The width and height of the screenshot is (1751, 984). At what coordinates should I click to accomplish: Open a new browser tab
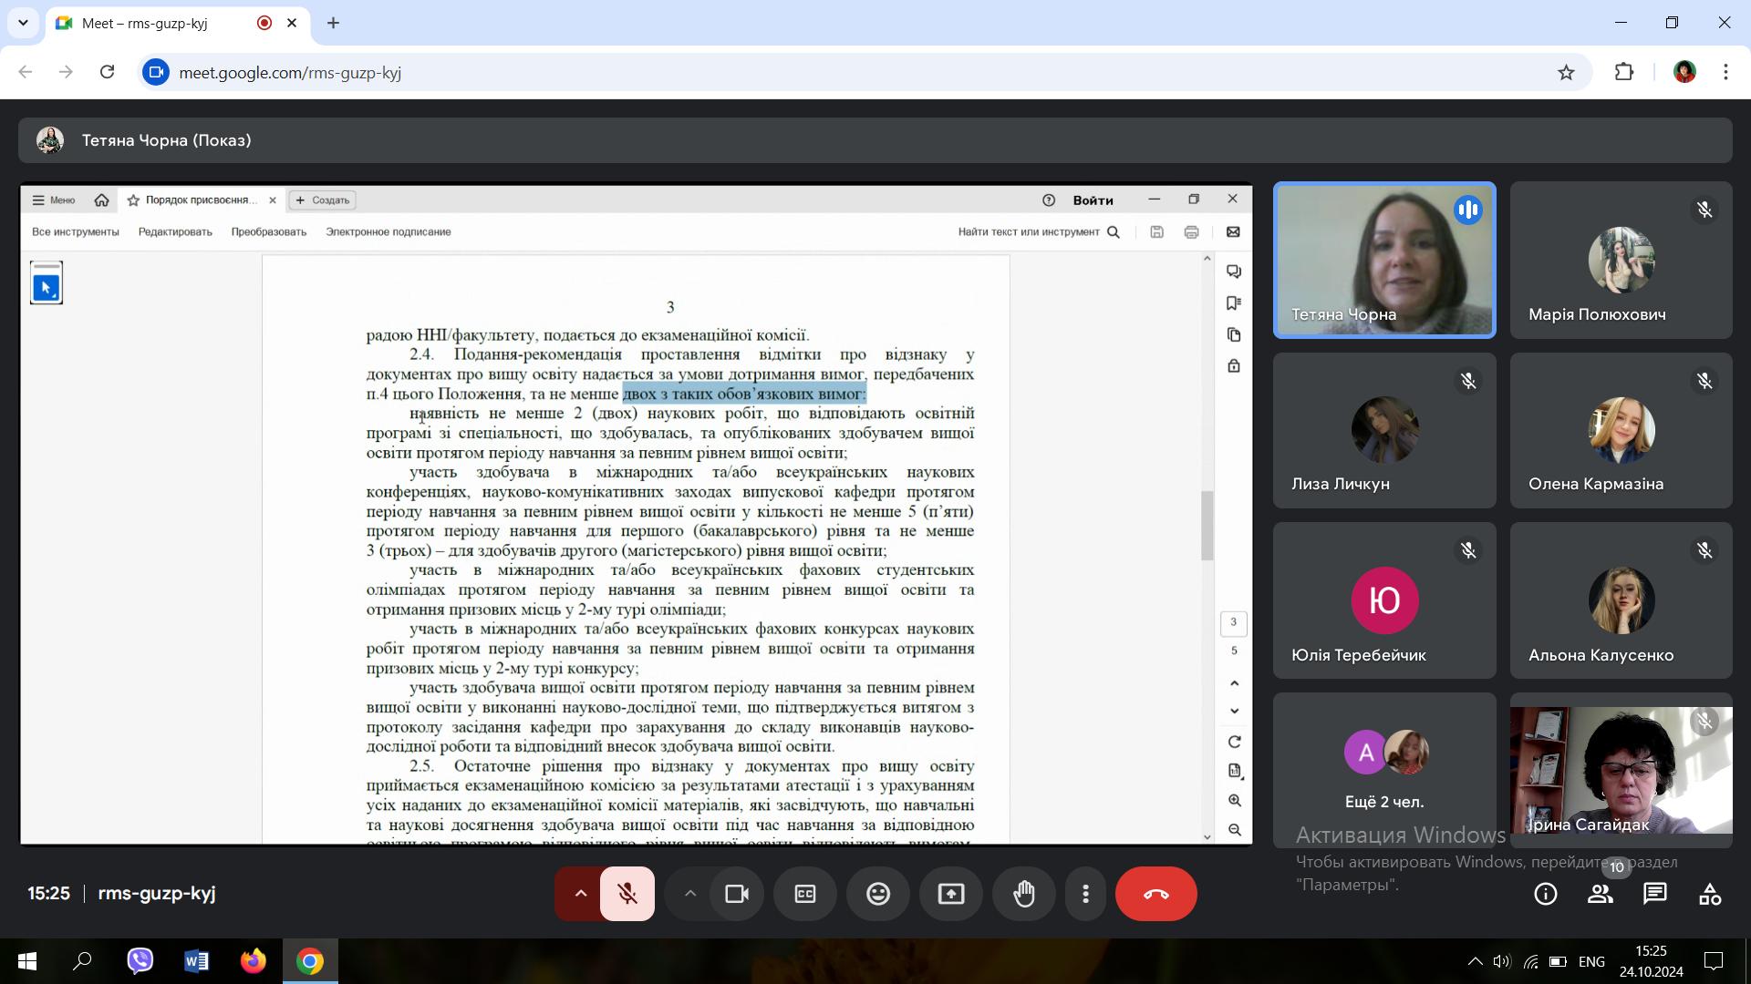333,23
